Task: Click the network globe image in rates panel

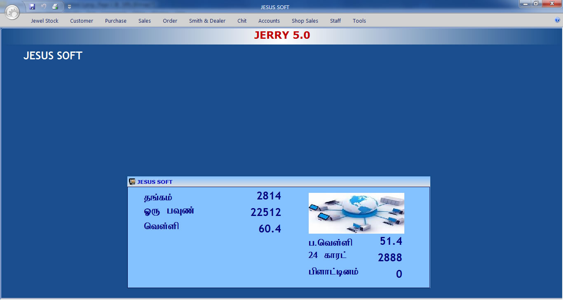Action: (357, 213)
